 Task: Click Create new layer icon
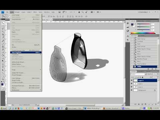152,104
